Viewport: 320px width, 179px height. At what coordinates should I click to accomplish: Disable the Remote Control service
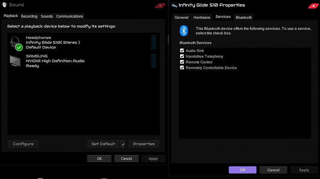click(x=182, y=62)
